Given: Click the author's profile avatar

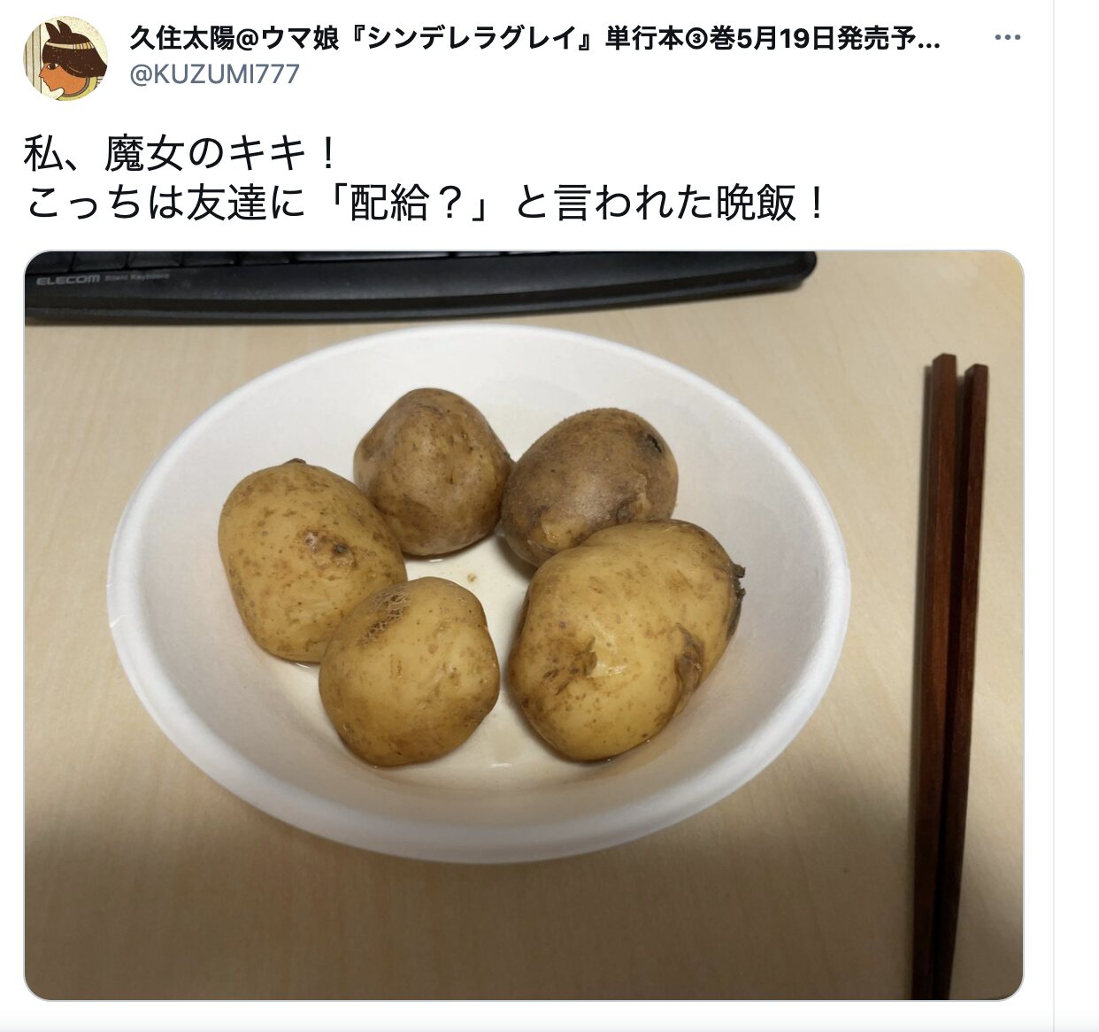Looking at the screenshot, I should (x=65, y=58).
